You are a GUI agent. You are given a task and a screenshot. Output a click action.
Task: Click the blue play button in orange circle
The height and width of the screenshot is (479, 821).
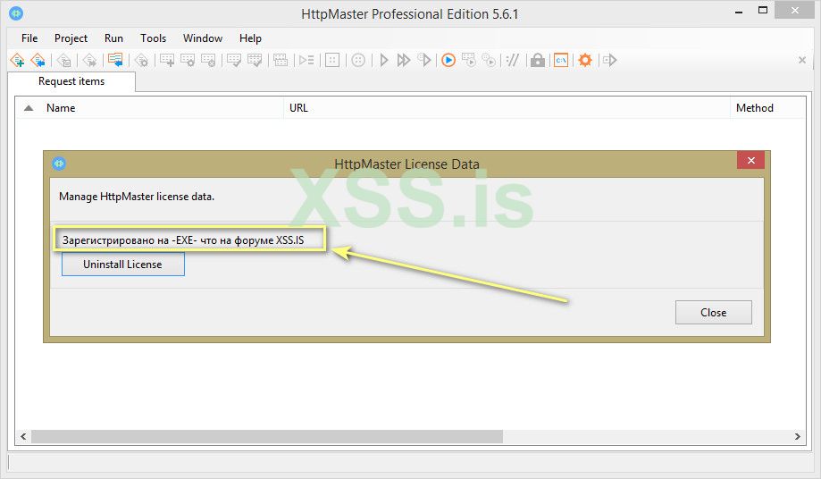point(448,60)
